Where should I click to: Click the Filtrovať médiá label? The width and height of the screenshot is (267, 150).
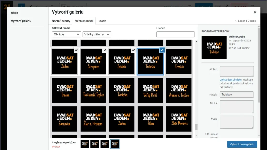point(61,28)
